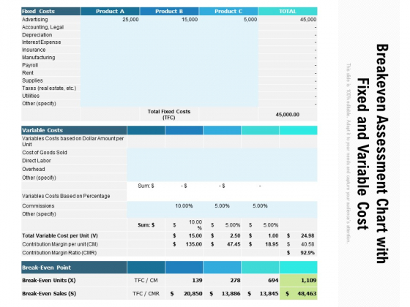
Task: Select the 45,000 advertising total
Action: pos(308,20)
